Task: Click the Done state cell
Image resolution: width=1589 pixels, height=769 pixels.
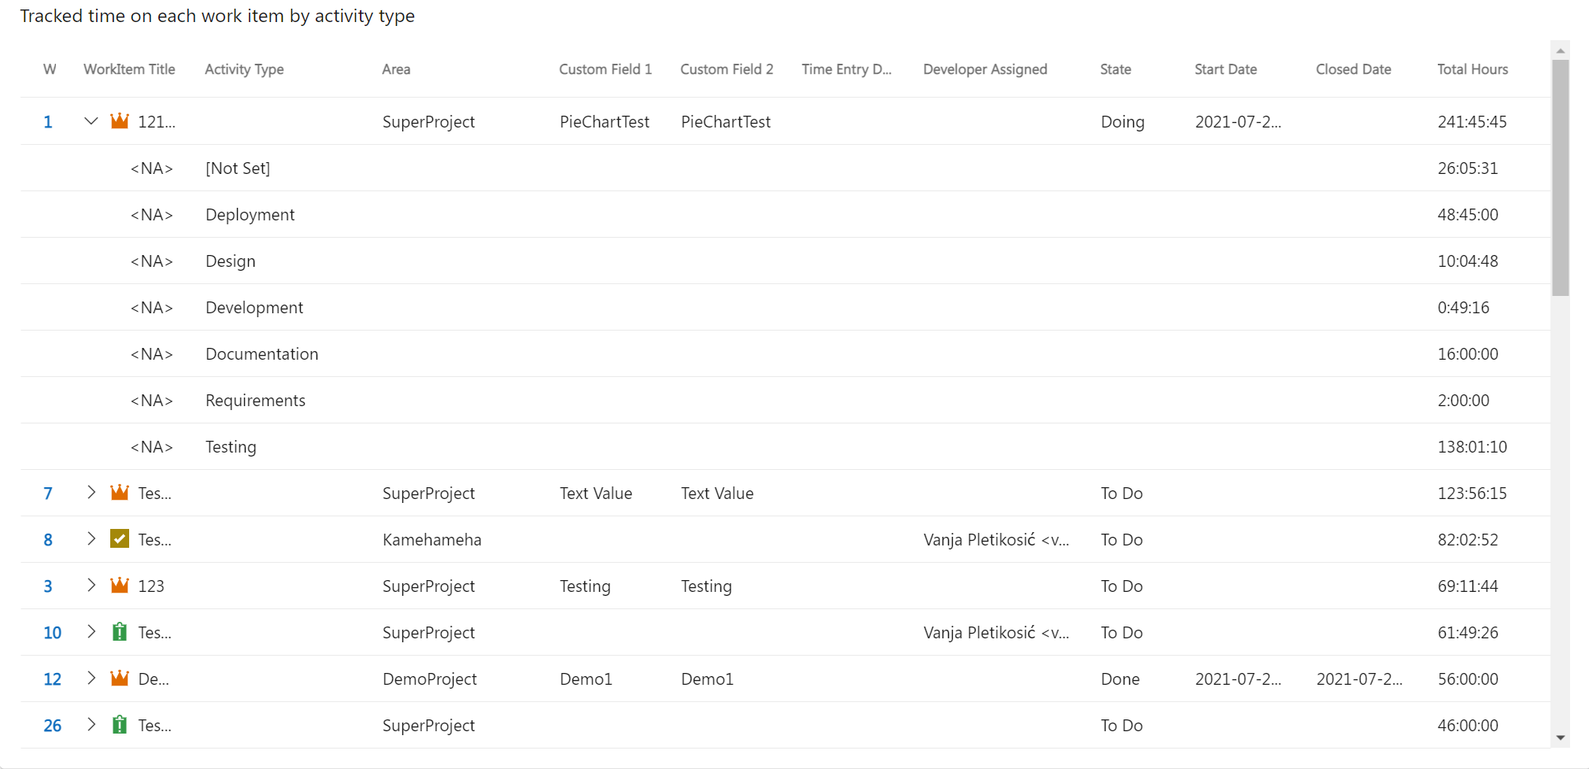Action: pyautogui.click(x=1120, y=679)
